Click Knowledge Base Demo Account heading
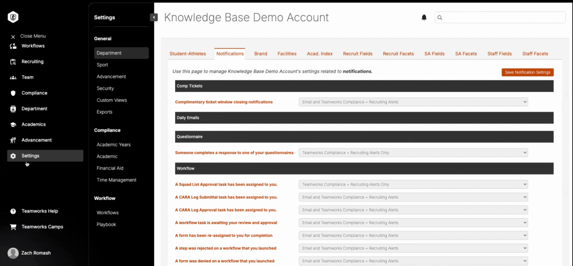This screenshot has width=573, height=266. pyautogui.click(x=246, y=17)
